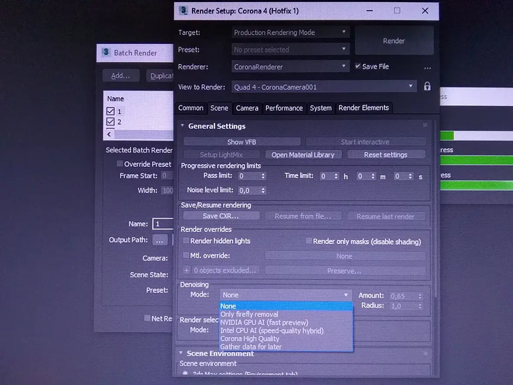This screenshot has height=385, width=513.
Task: Click the Reset settings button
Action: (386, 154)
